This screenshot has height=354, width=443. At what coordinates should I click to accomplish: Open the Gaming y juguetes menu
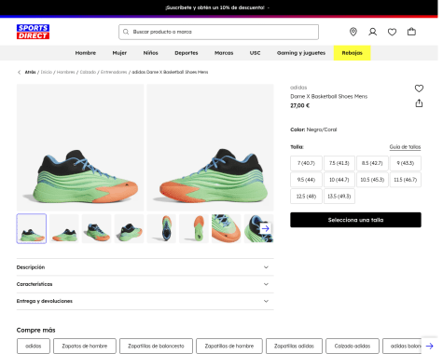pos(301,53)
